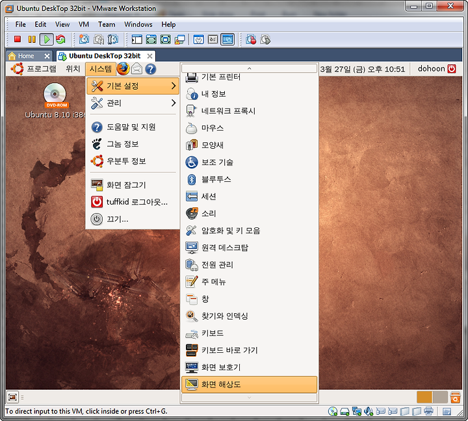The image size is (468, 421).
Task: Click the sound device speaker status icon
Action: (x=369, y=411)
